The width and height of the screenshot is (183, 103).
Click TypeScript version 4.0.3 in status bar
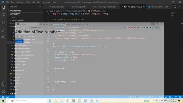[x=170, y=97]
